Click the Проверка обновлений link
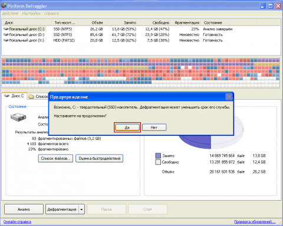 click(255, 222)
